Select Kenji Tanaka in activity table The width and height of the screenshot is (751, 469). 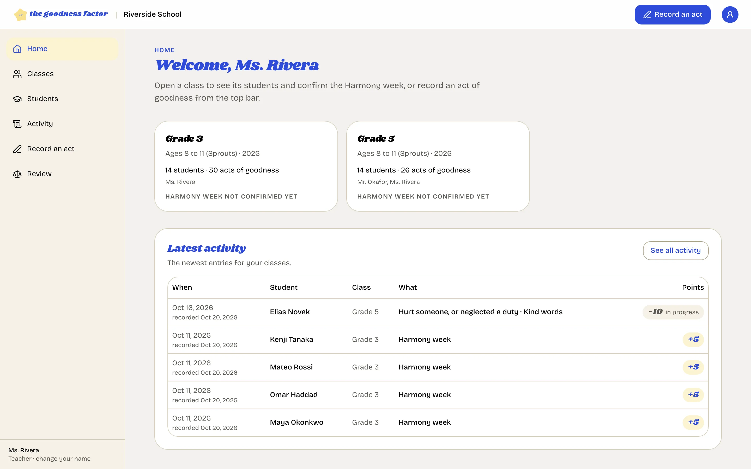291,339
